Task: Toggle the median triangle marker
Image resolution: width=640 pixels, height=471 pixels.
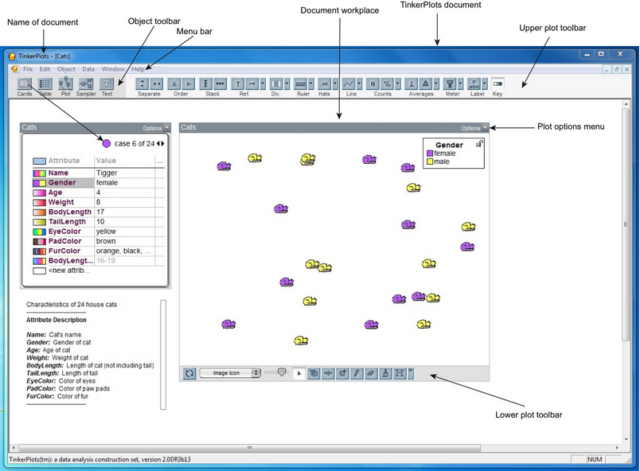Action: click(x=426, y=84)
